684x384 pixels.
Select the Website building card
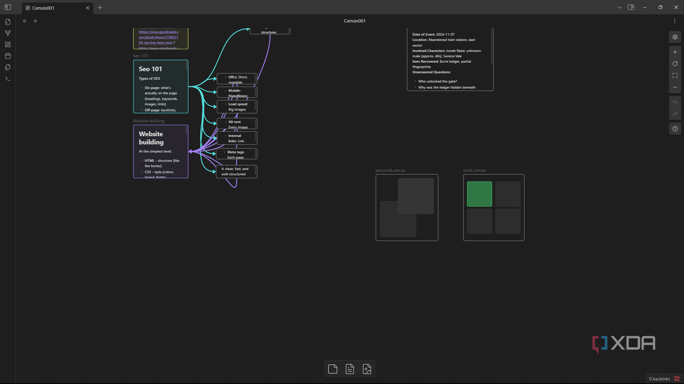coord(161,152)
